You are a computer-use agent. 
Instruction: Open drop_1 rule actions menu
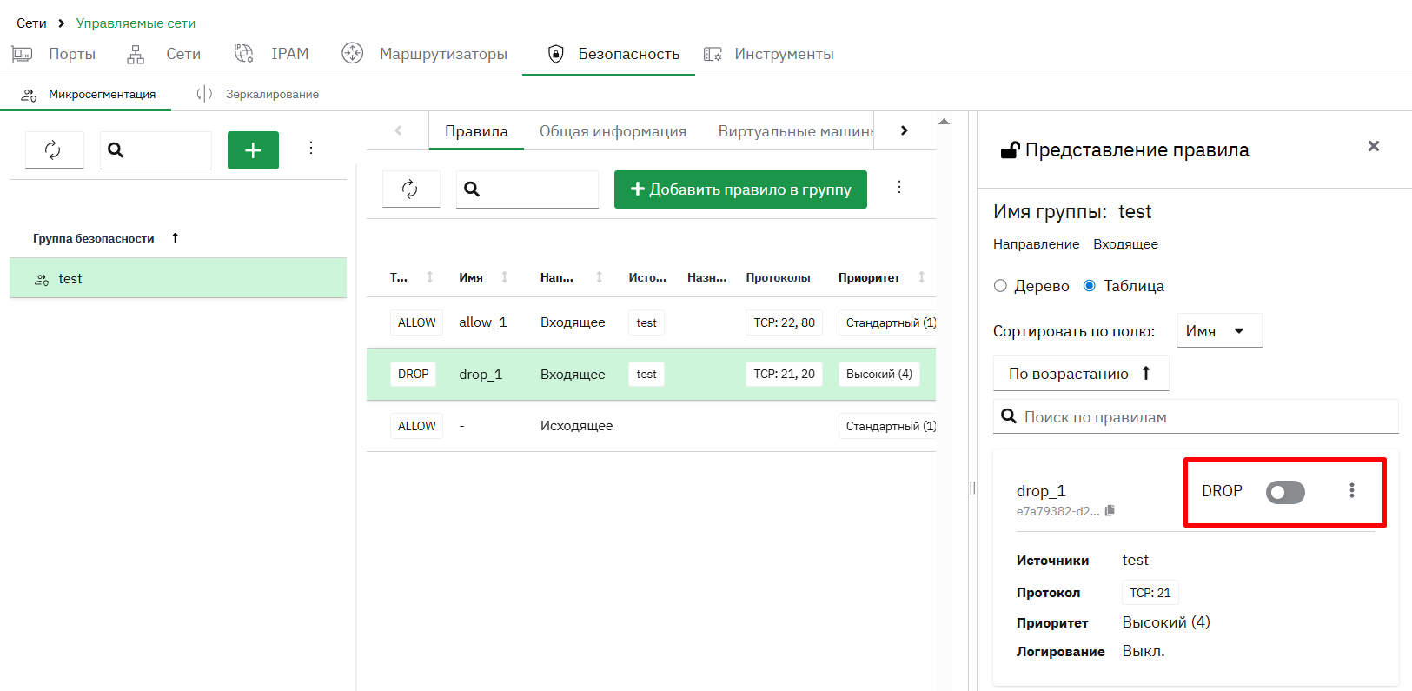(1351, 490)
